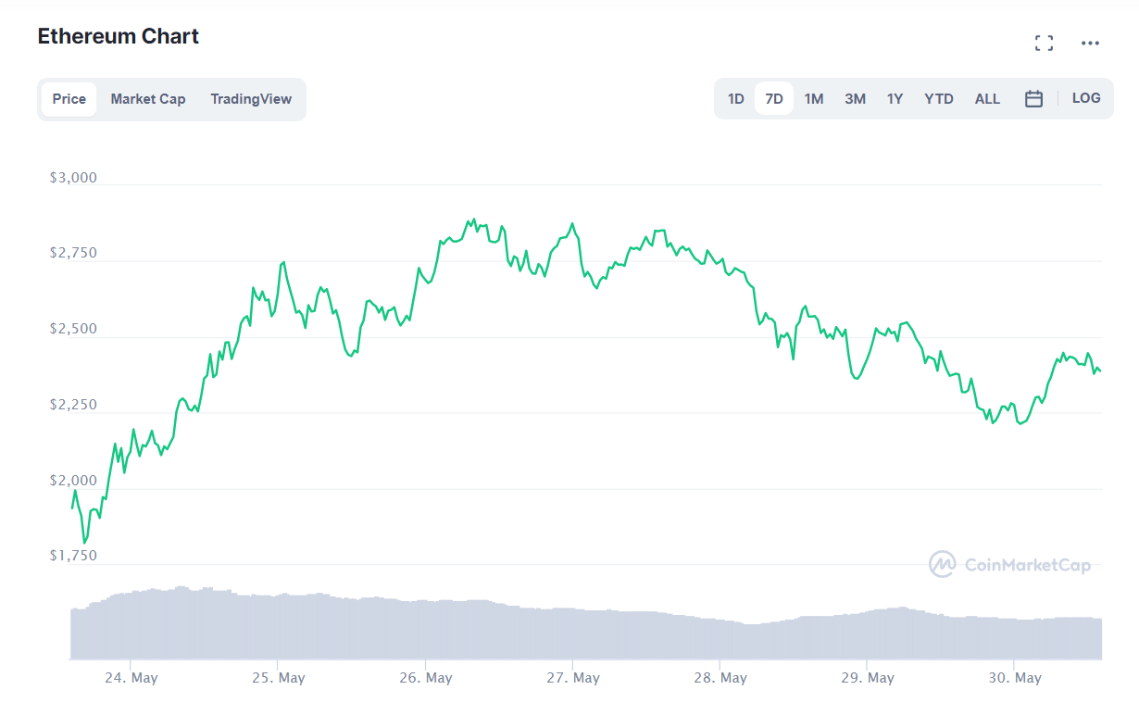This screenshot has width=1139, height=715.
Task: Select the 1D timeframe
Action: click(734, 98)
